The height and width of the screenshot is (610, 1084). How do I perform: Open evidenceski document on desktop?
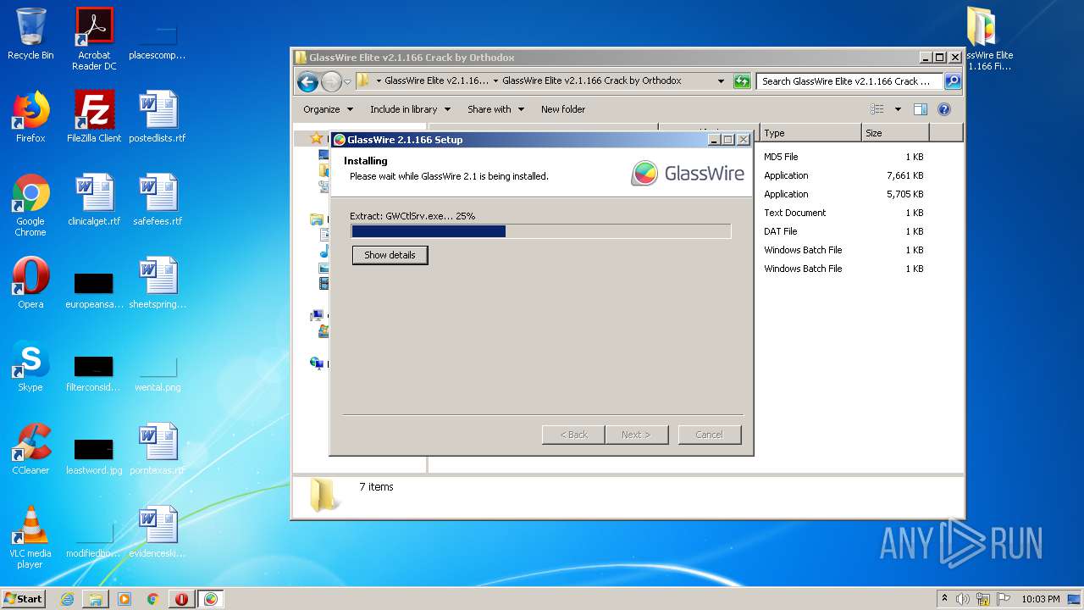coord(158,532)
